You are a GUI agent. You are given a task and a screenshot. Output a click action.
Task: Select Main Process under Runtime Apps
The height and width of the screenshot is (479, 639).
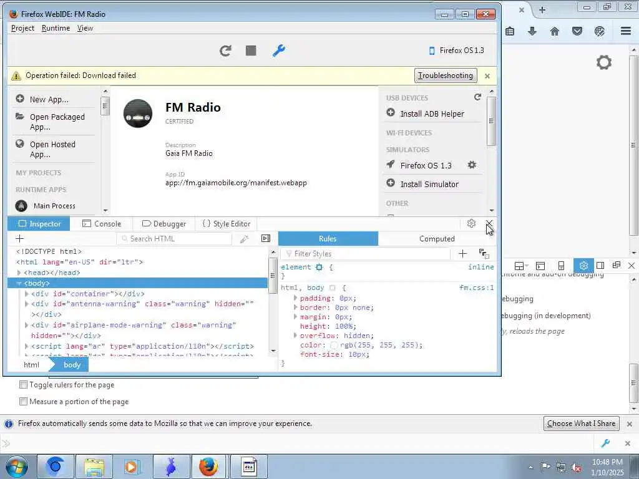point(54,206)
